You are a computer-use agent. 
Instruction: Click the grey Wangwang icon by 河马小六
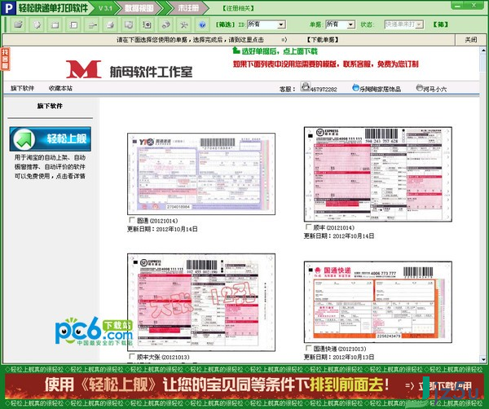tap(420, 88)
